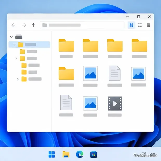
Task: Select first picture file in second row
Action: tap(90, 73)
